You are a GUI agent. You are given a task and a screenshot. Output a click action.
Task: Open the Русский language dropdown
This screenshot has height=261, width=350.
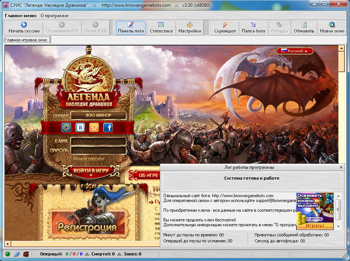point(295,51)
